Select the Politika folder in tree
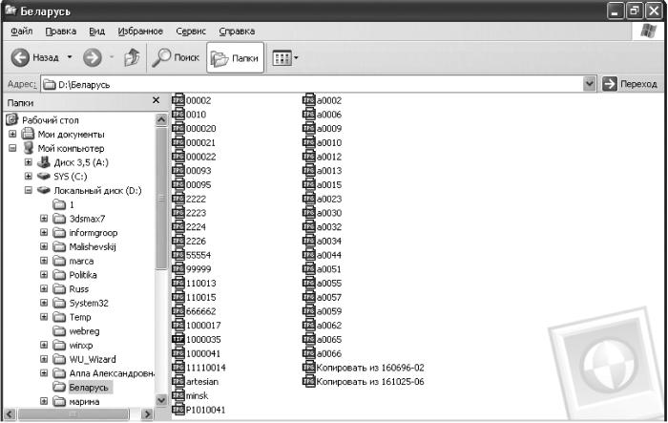The height and width of the screenshot is (423, 668). tap(83, 275)
